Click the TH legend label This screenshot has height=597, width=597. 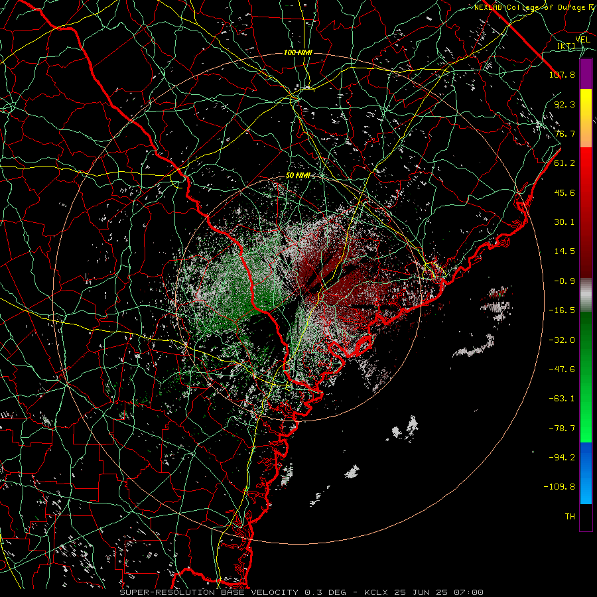(x=570, y=517)
